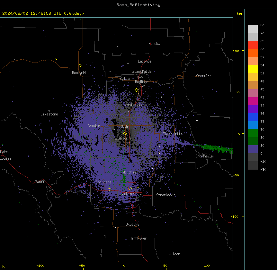Click the dark gray -30 to -10 legend swatch

253,165
